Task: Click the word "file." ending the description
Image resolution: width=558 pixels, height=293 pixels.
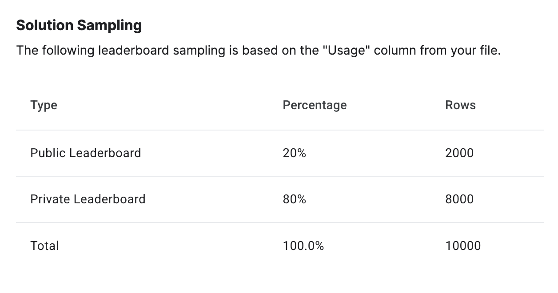Action: coord(489,51)
